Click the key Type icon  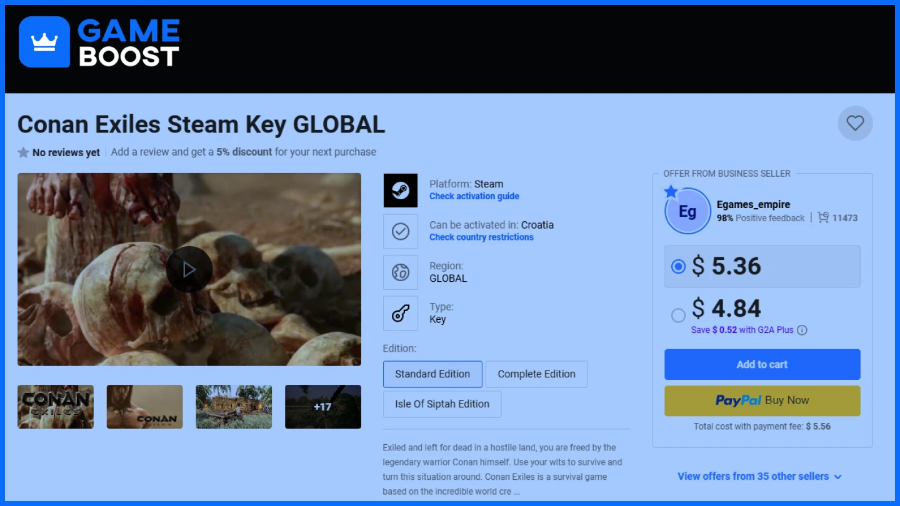click(x=401, y=314)
